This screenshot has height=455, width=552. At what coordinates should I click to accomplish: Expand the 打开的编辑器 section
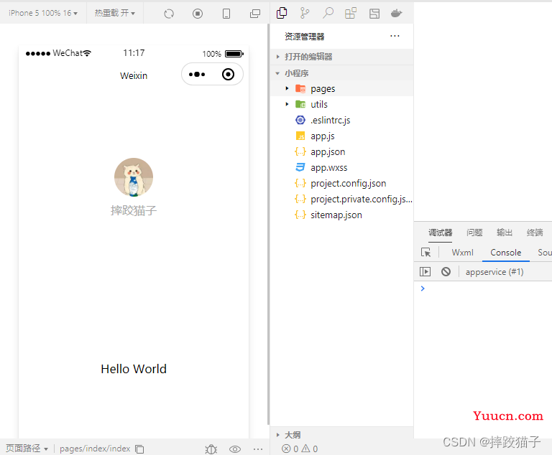(x=341, y=57)
